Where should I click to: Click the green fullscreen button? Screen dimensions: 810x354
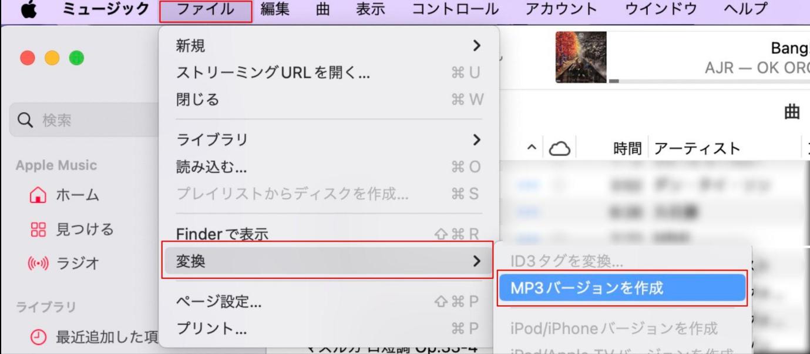pos(76,58)
